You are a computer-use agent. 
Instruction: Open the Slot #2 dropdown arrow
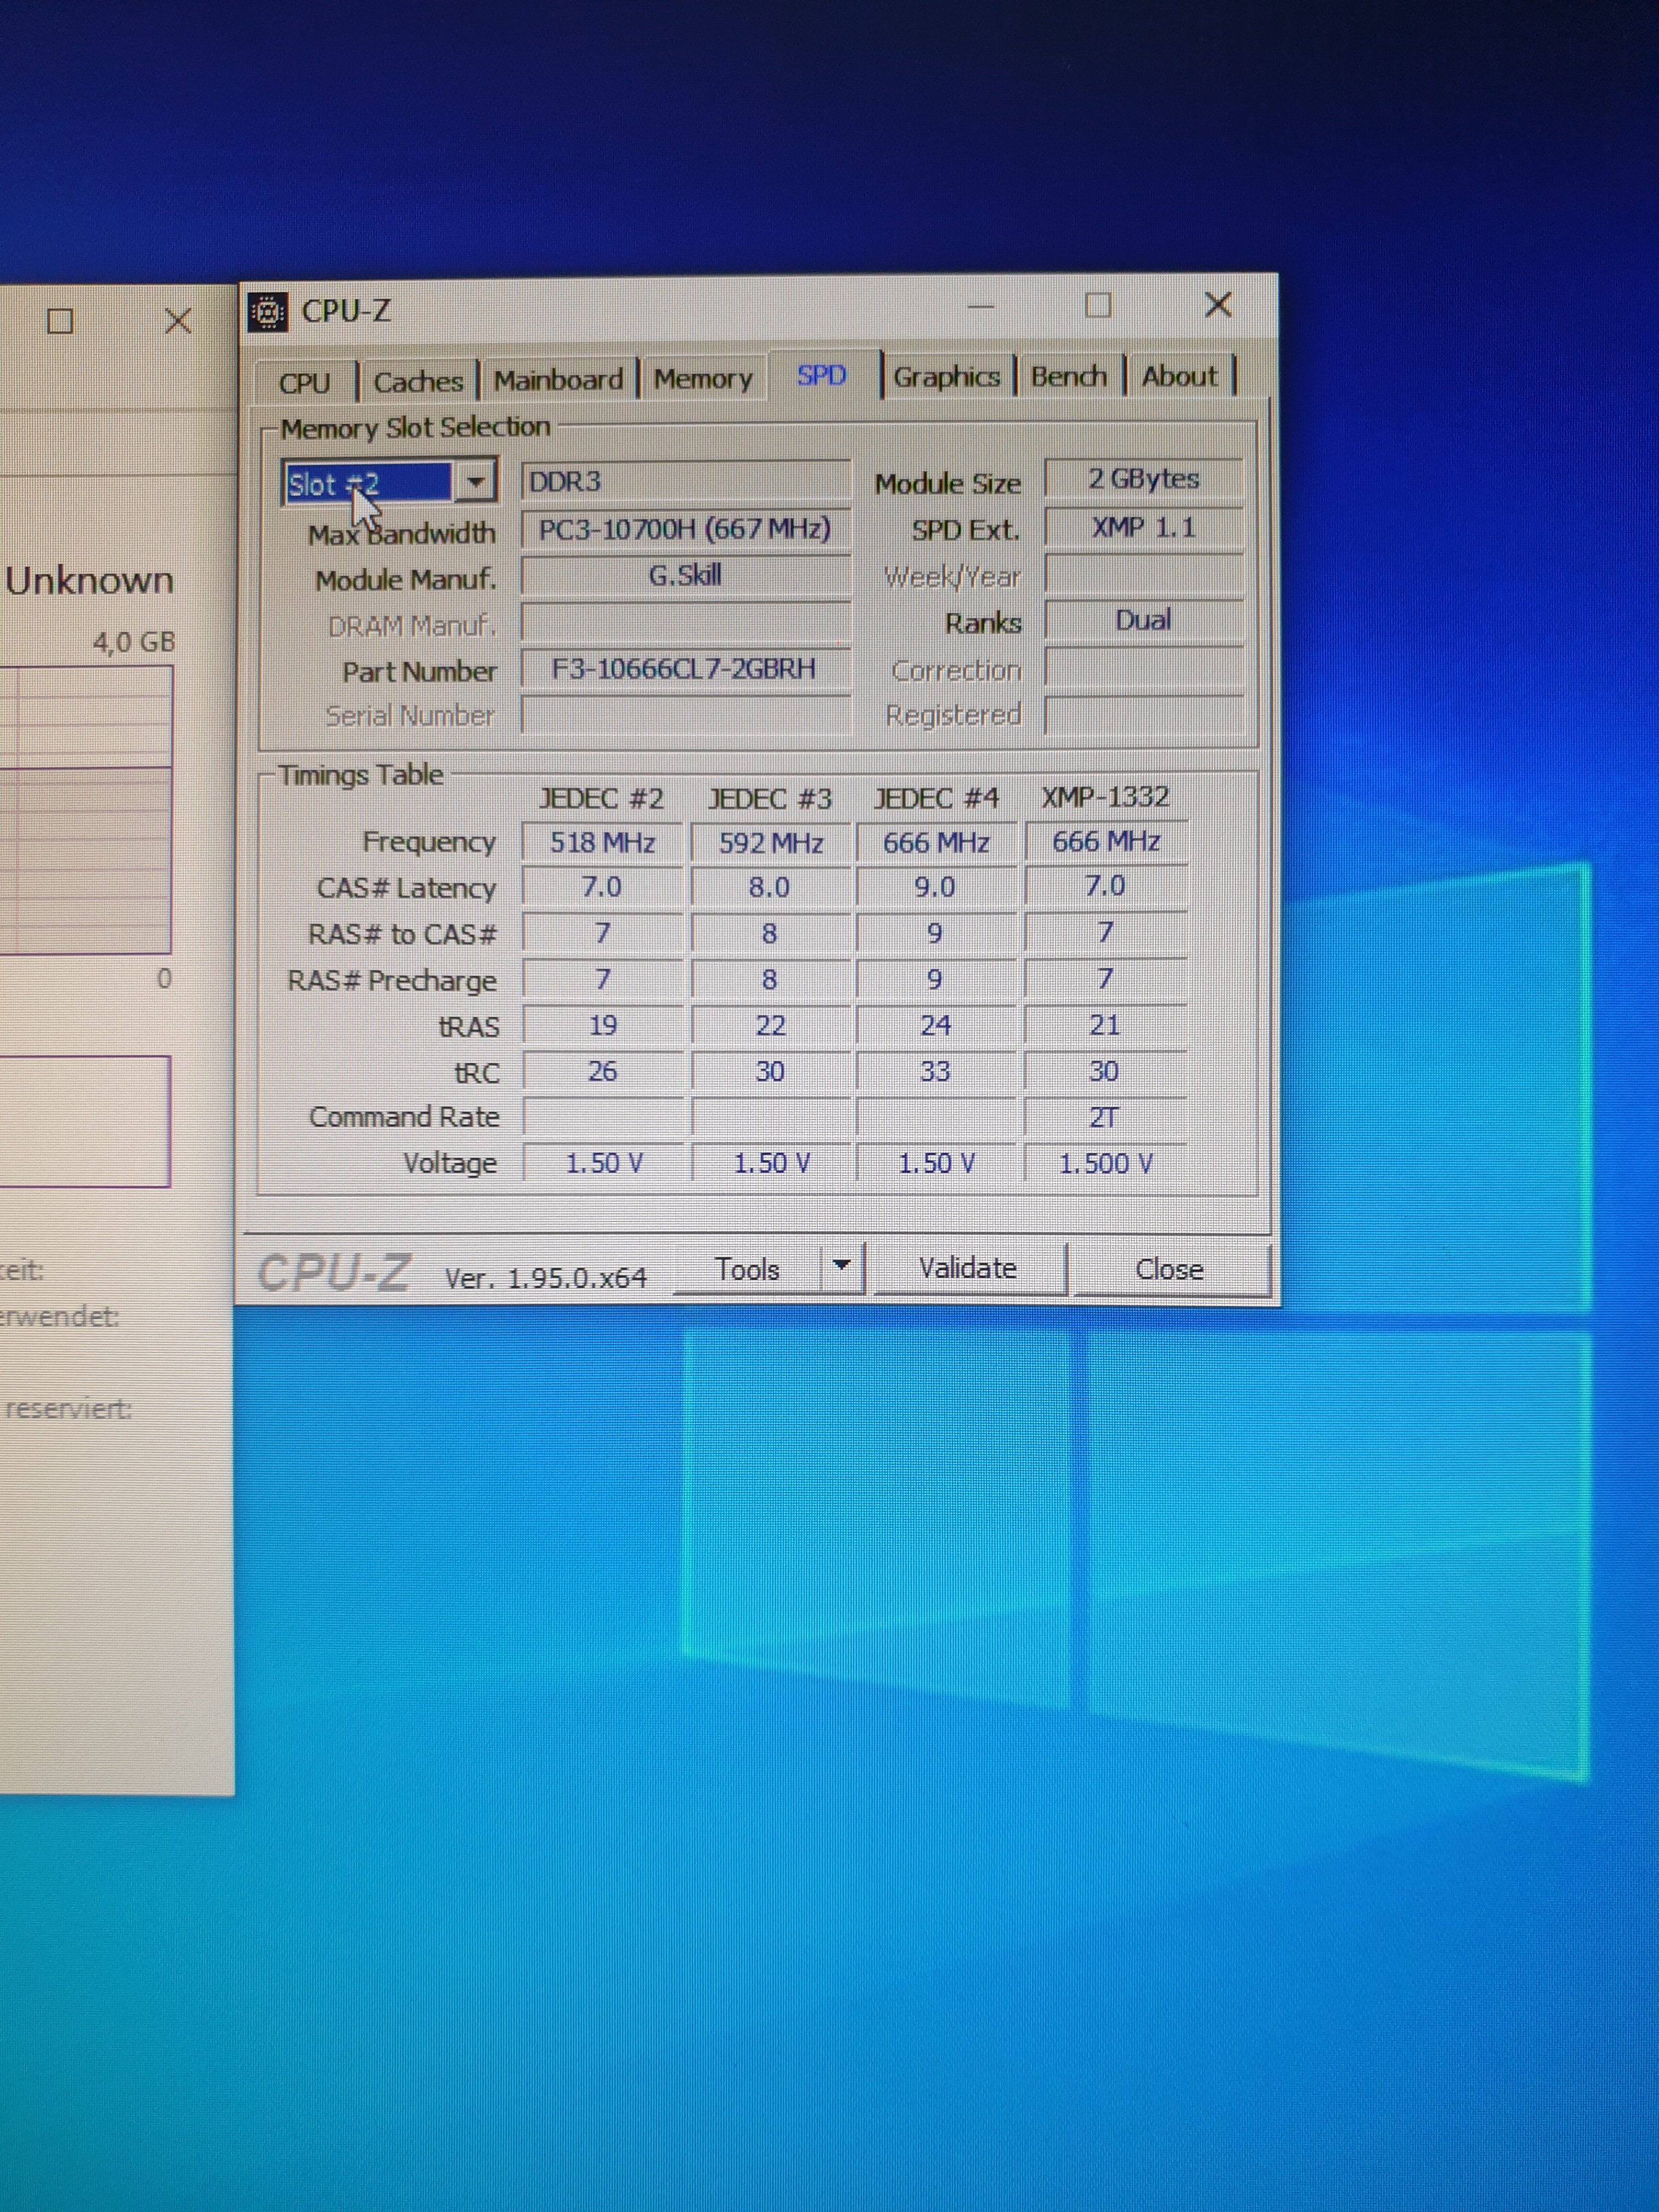tap(476, 482)
